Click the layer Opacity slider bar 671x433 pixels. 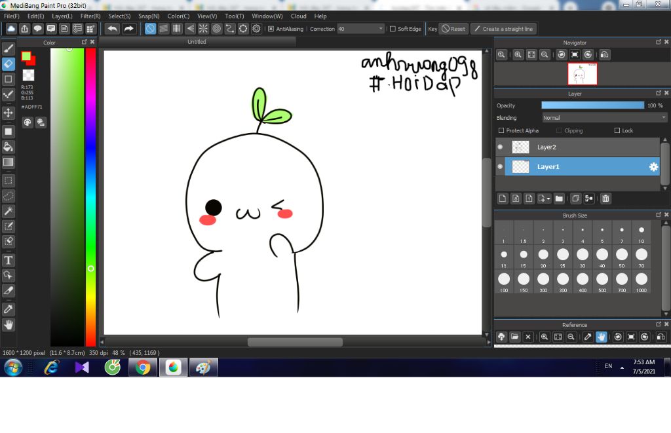(592, 105)
